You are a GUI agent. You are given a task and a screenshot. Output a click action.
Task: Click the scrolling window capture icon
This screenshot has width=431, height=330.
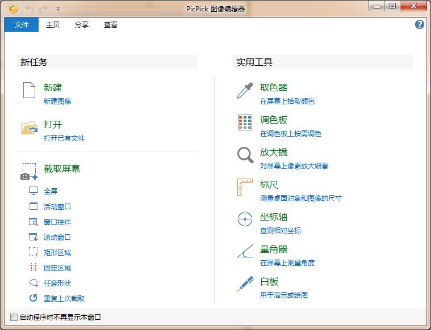(x=34, y=237)
